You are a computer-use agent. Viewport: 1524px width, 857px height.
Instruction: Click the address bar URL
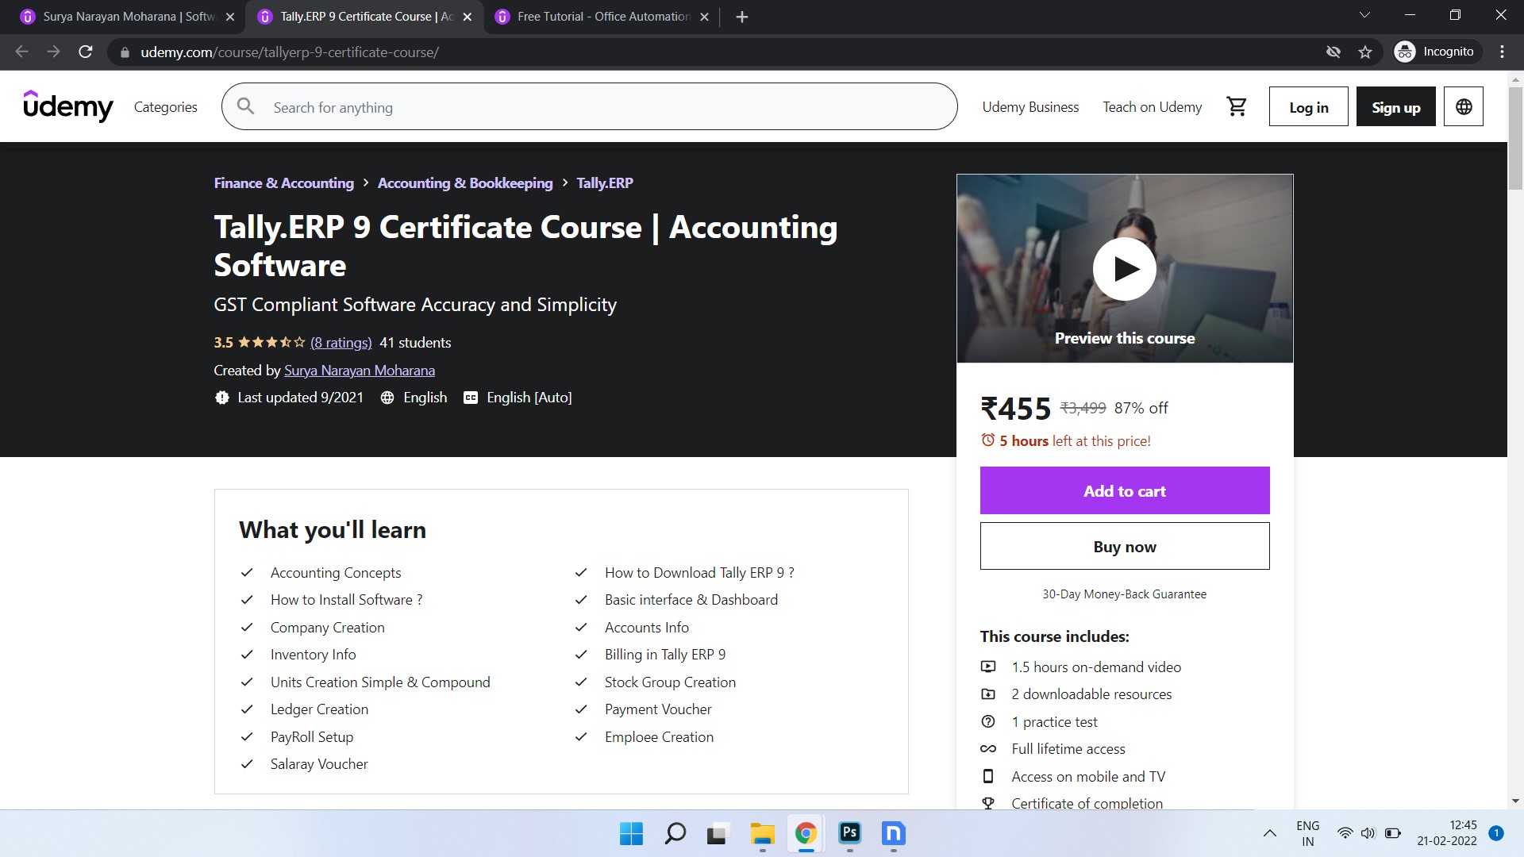290,52
